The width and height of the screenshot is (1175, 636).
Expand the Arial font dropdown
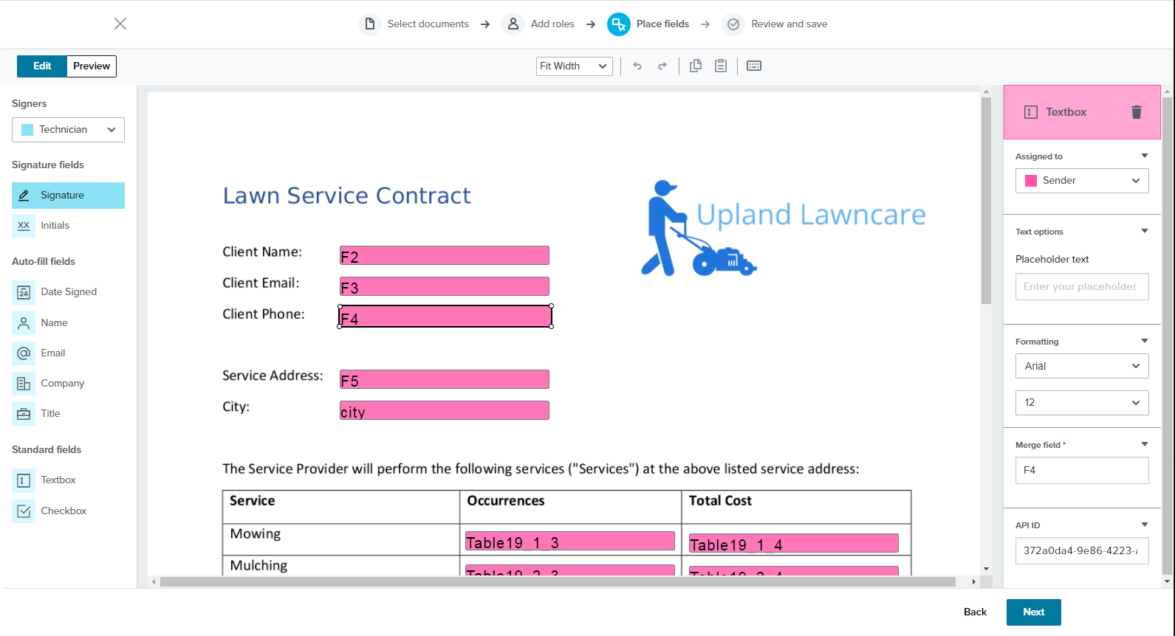click(x=1081, y=366)
